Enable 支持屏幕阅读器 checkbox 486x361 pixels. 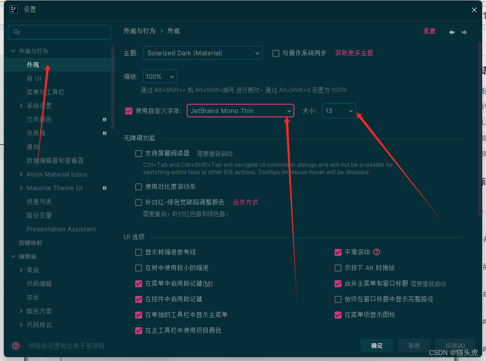139,154
